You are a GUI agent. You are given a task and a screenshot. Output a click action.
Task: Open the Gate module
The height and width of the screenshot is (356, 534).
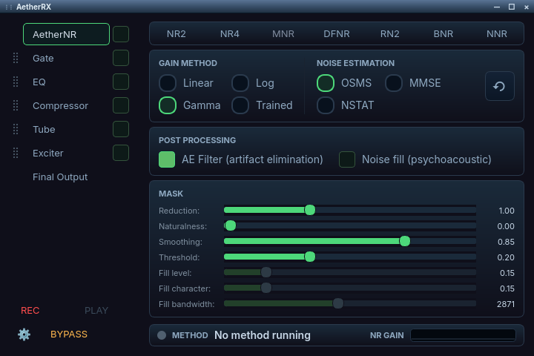click(x=43, y=59)
